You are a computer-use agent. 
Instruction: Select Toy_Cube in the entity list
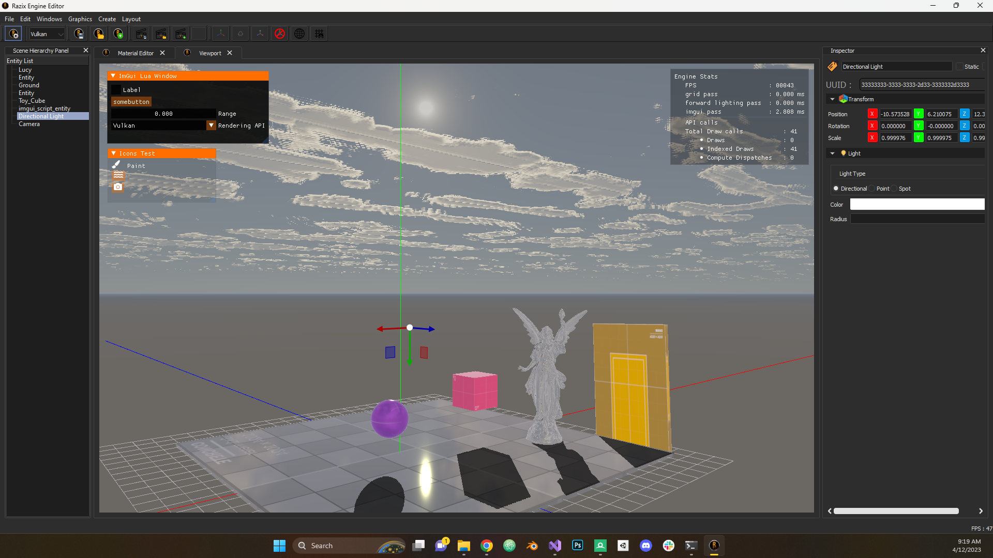[x=32, y=101]
